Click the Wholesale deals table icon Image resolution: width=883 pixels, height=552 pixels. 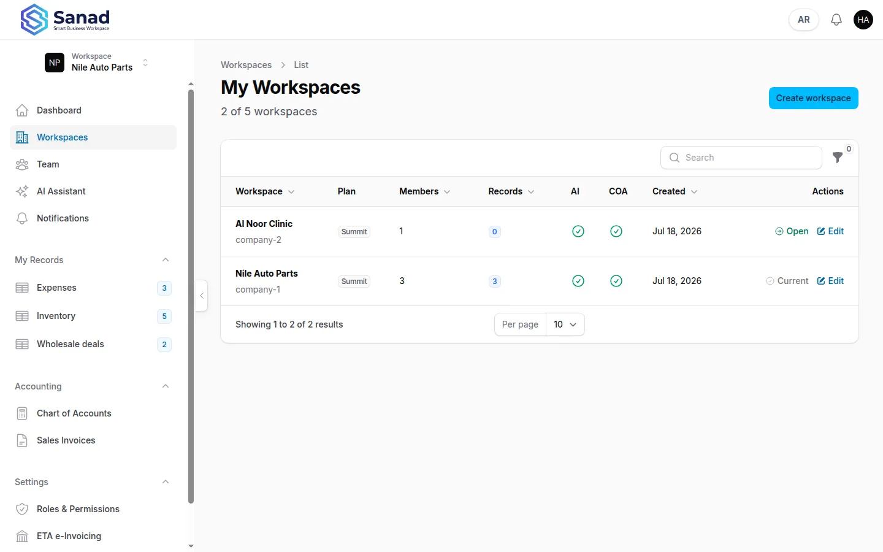[22, 344]
